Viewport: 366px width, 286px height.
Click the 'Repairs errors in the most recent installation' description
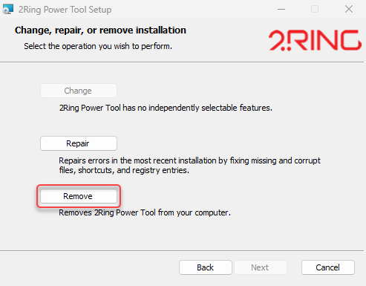tap(189, 166)
